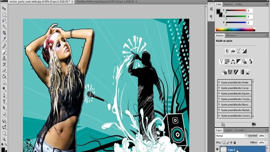Expand Ajustes preestablecidos Curvas
The image size is (270, 152).
click(219, 88)
